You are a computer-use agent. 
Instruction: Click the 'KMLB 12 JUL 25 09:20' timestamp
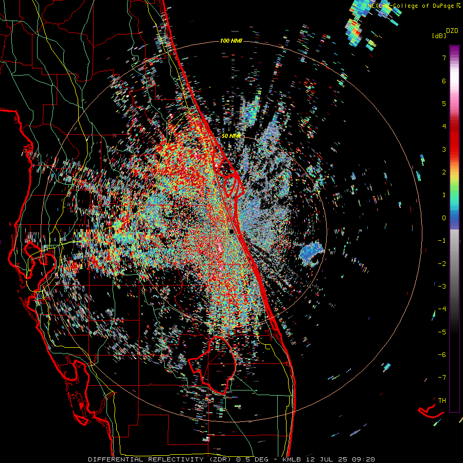(329, 459)
